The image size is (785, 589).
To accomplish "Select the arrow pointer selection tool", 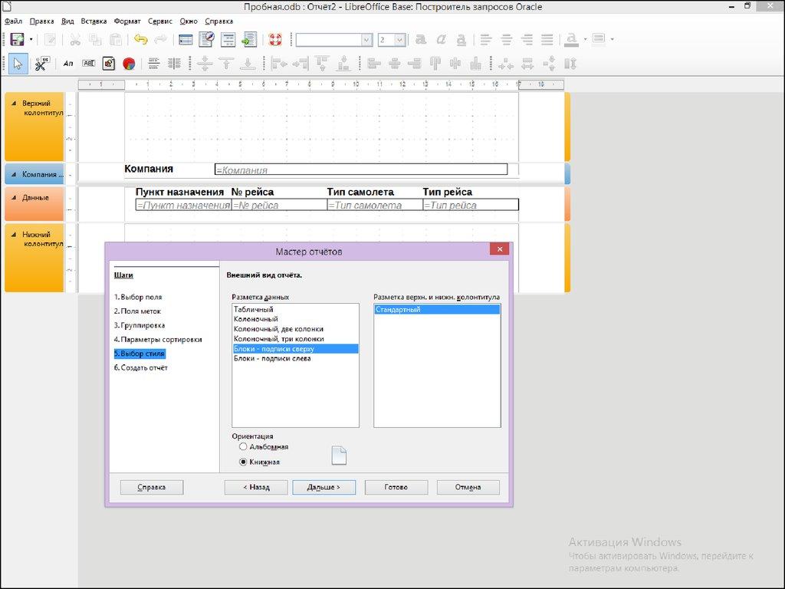I will pos(18,64).
